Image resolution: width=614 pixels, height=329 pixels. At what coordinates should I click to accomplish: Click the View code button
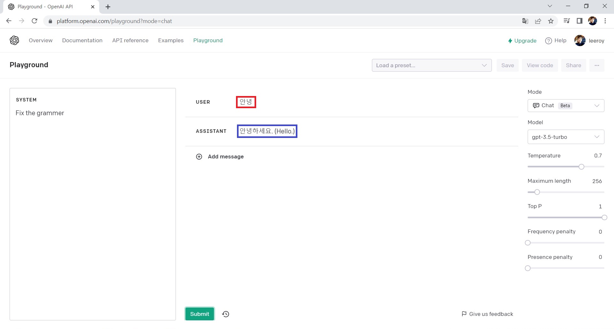(x=540, y=65)
